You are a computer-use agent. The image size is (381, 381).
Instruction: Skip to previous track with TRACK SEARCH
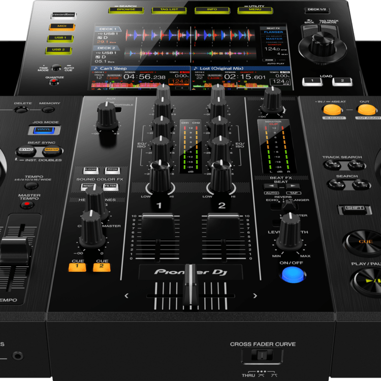[332, 165]
